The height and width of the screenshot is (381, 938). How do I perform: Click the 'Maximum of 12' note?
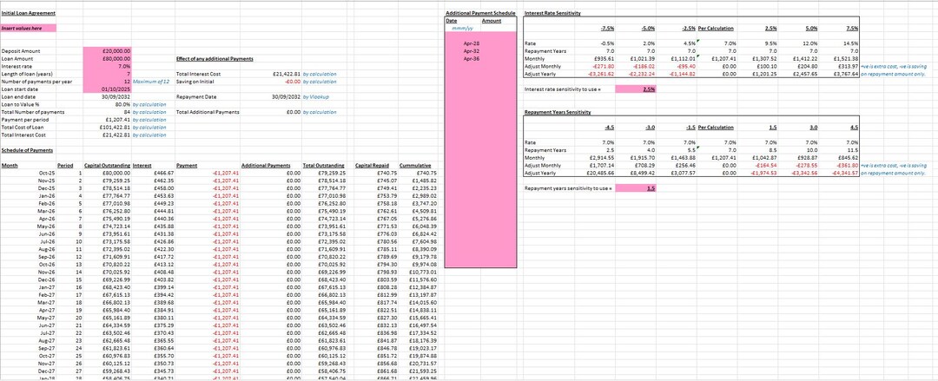click(151, 82)
